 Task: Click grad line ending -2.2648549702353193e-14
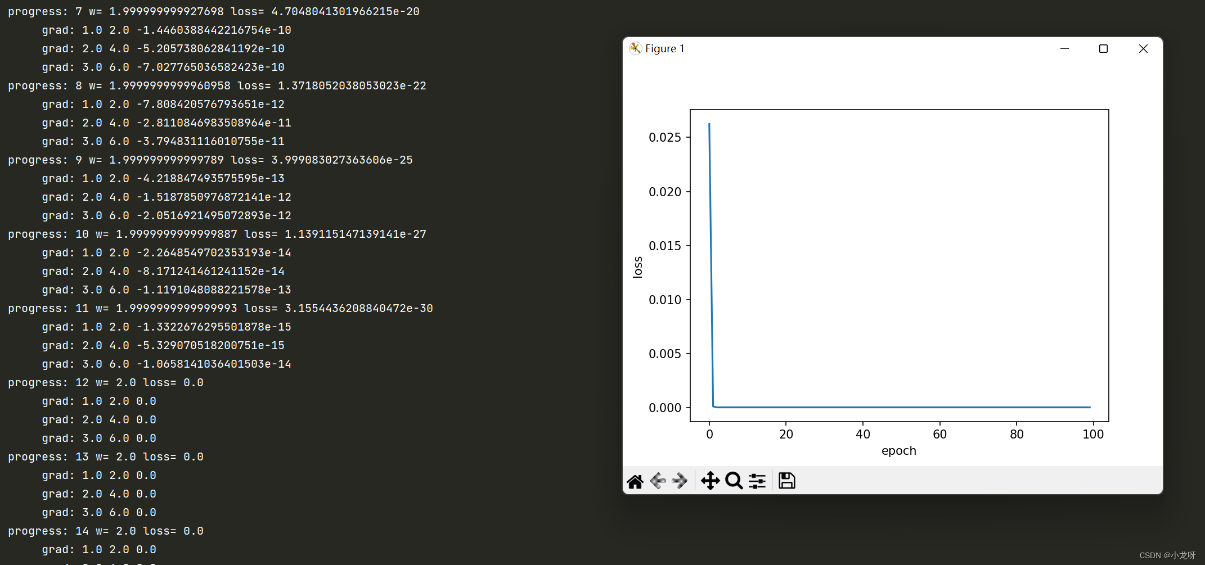pyautogui.click(x=167, y=252)
